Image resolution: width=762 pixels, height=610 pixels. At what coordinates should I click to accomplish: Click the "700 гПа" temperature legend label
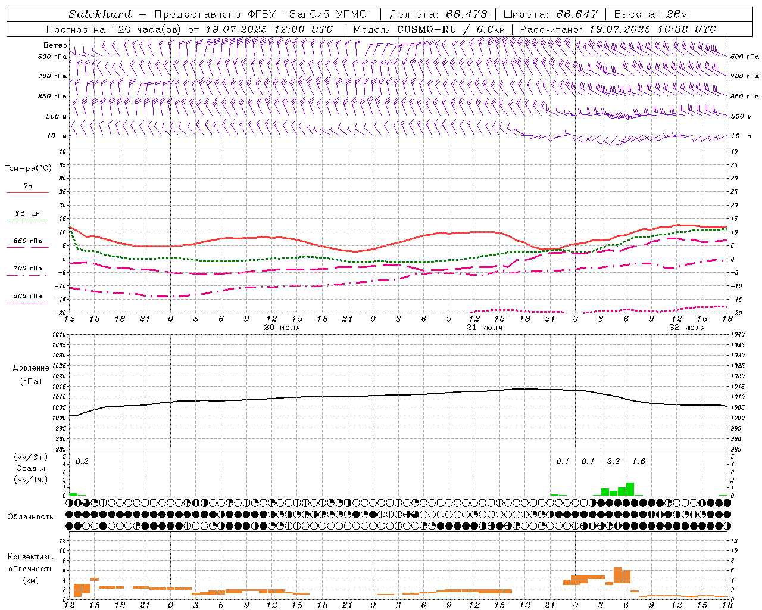pos(28,269)
